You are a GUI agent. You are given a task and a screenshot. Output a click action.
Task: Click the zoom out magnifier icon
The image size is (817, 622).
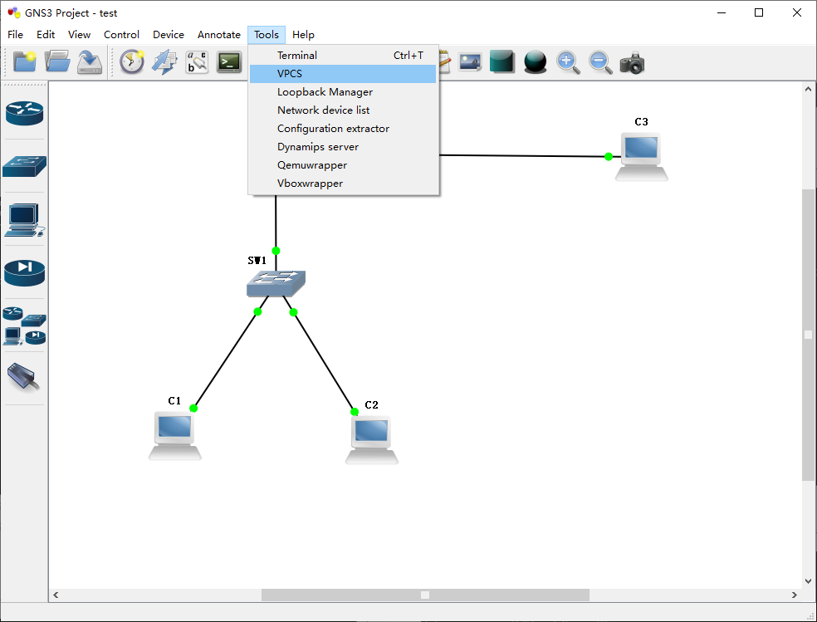pos(600,62)
